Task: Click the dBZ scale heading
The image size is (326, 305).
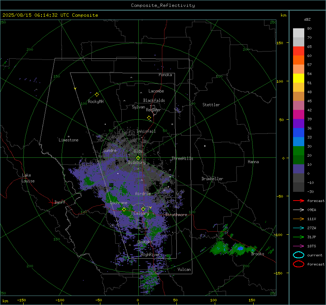Action: point(307,19)
